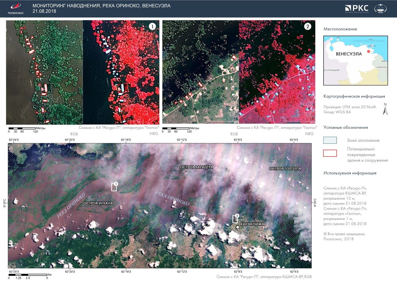Viewport: 397px width, 281px height.
Task: Click the Местоположение section heading
Action: (340, 29)
